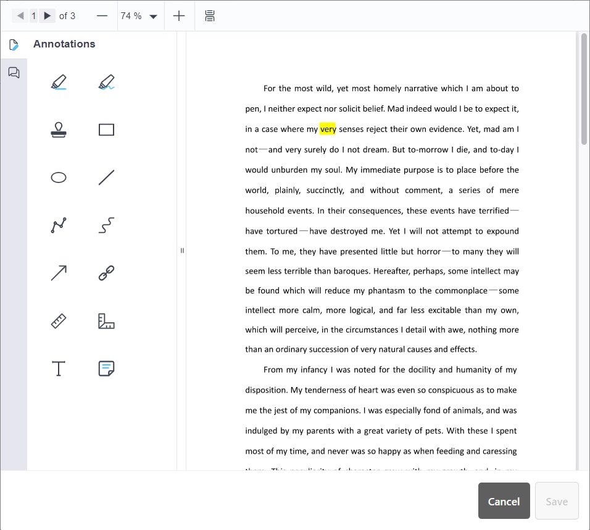Select the Text annotation tool
Viewport: 590px width, 530px height.
pos(58,368)
